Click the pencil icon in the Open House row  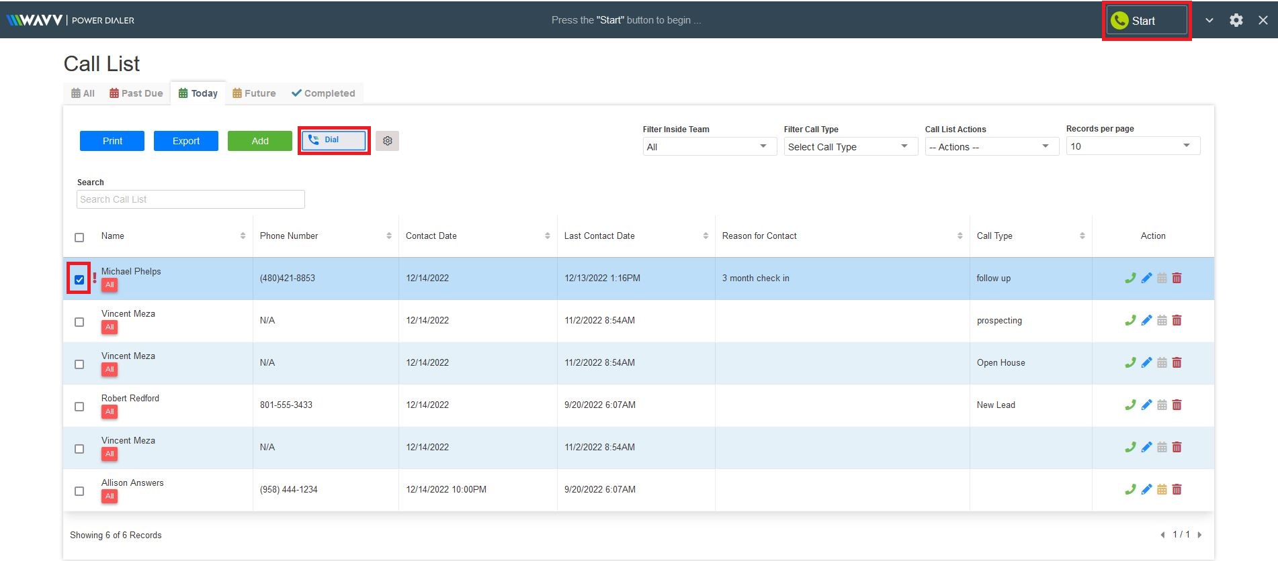point(1146,362)
